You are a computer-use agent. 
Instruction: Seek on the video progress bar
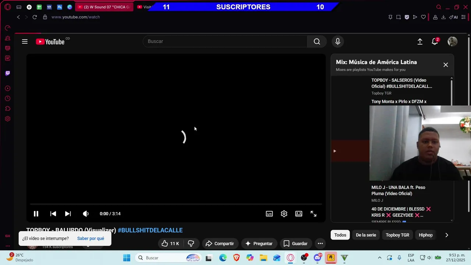click(x=176, y=204)
